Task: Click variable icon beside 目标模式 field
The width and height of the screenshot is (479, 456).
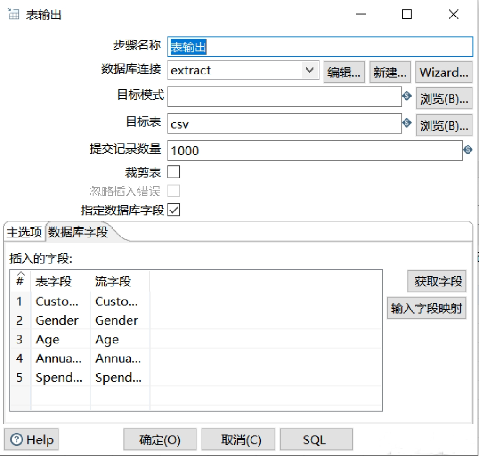Action: [x=406, y=96]
